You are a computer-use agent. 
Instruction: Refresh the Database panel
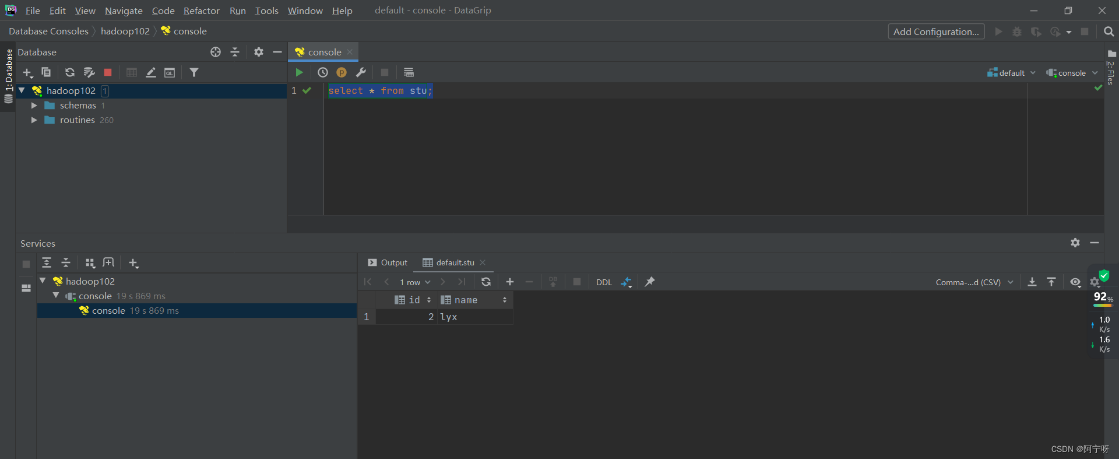coord(70,72)
